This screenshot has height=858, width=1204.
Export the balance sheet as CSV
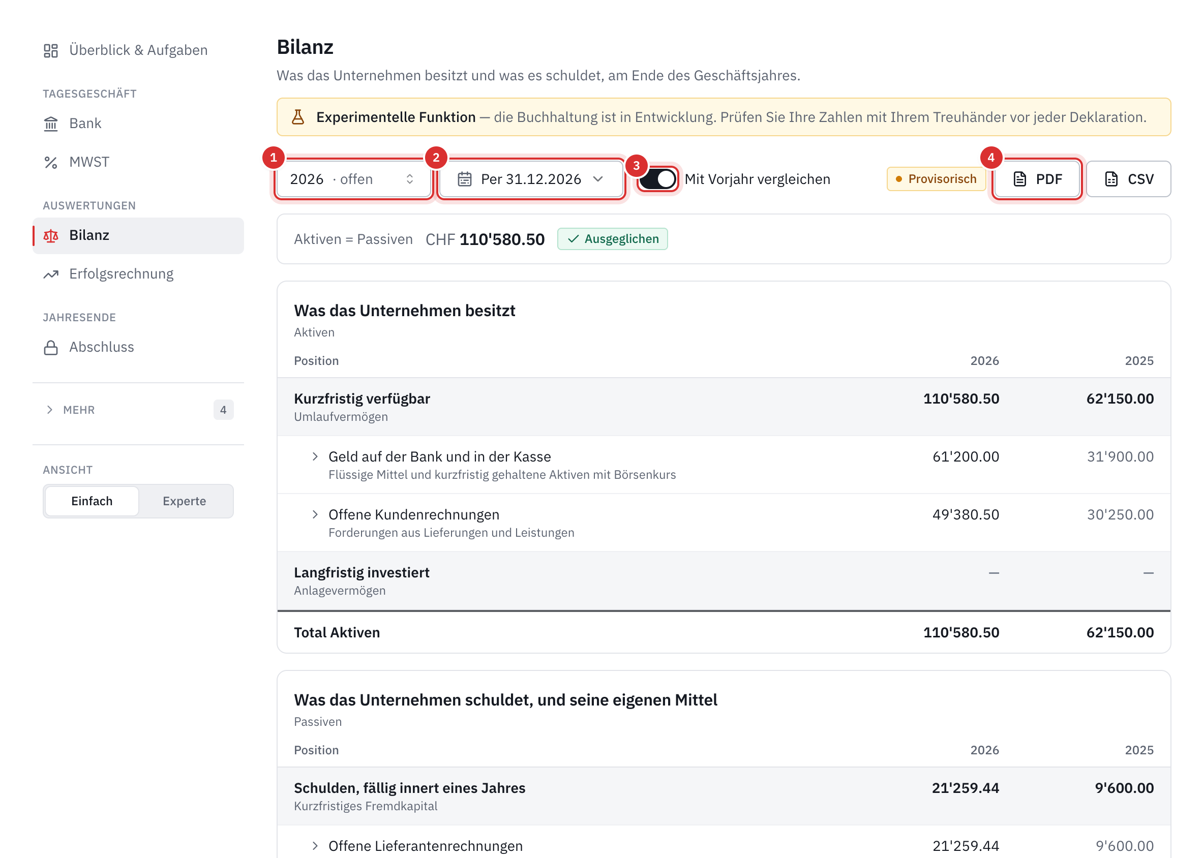point(1128,179)
